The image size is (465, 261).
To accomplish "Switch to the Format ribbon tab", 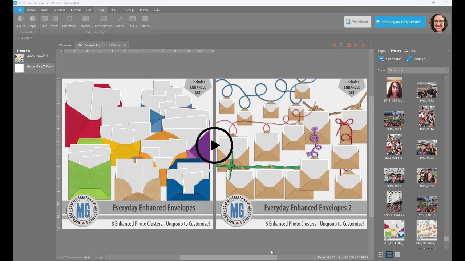I will click(x=76, y=10).
